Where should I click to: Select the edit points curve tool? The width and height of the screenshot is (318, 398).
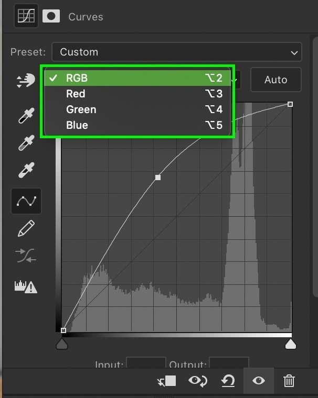click(26, 201)
